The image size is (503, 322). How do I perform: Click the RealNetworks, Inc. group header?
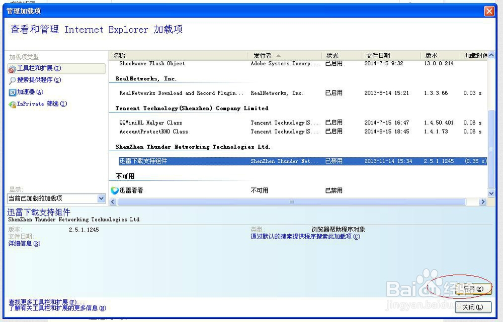point(146,79)
